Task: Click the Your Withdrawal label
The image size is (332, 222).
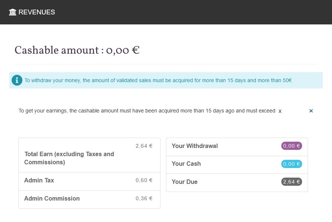Action: click(194, 146)
